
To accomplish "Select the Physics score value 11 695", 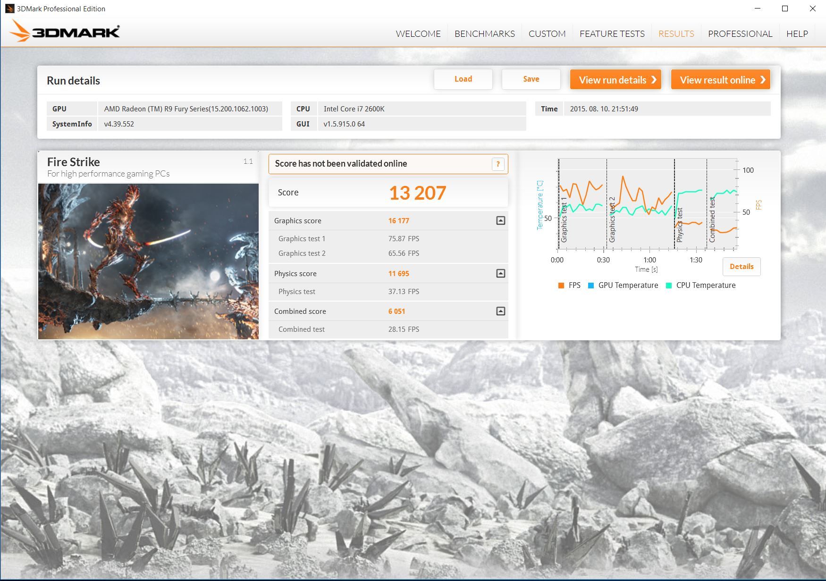I will 399,274.
